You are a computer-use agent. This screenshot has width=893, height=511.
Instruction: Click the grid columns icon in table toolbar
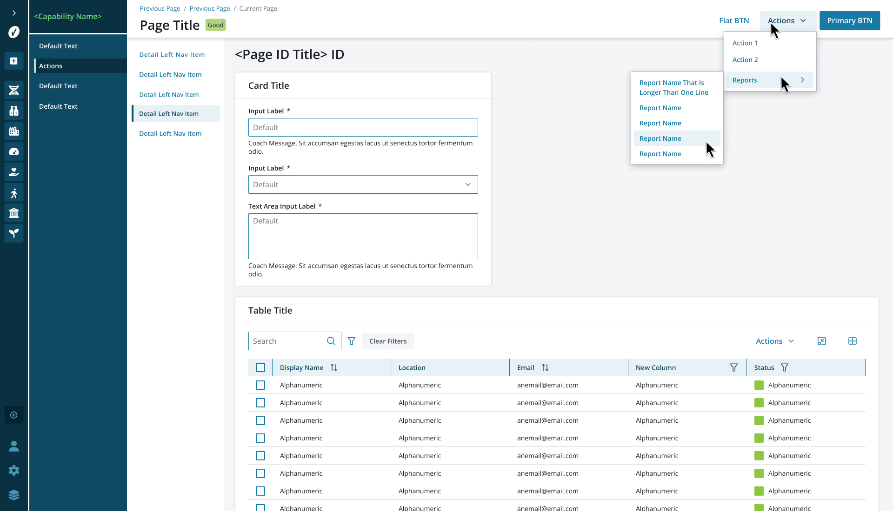pyautogui.click(x=853, y=341)
